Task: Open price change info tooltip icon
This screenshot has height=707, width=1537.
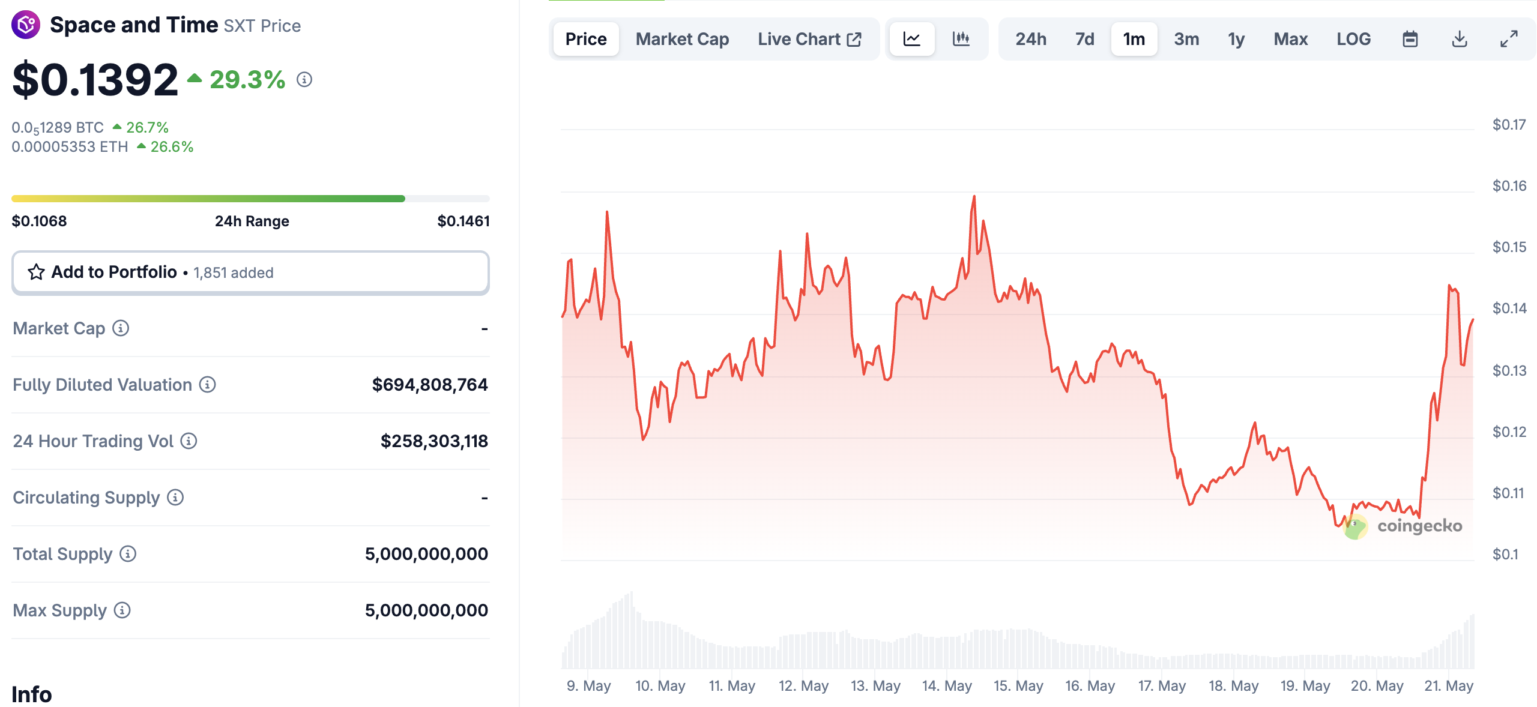Action: pos(304,80)
